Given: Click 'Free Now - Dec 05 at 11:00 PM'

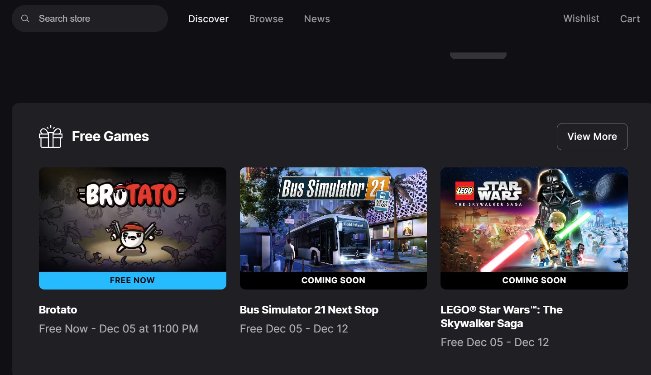Looking at the screenshot, I should pyautogui.click(x=119, y=328).
